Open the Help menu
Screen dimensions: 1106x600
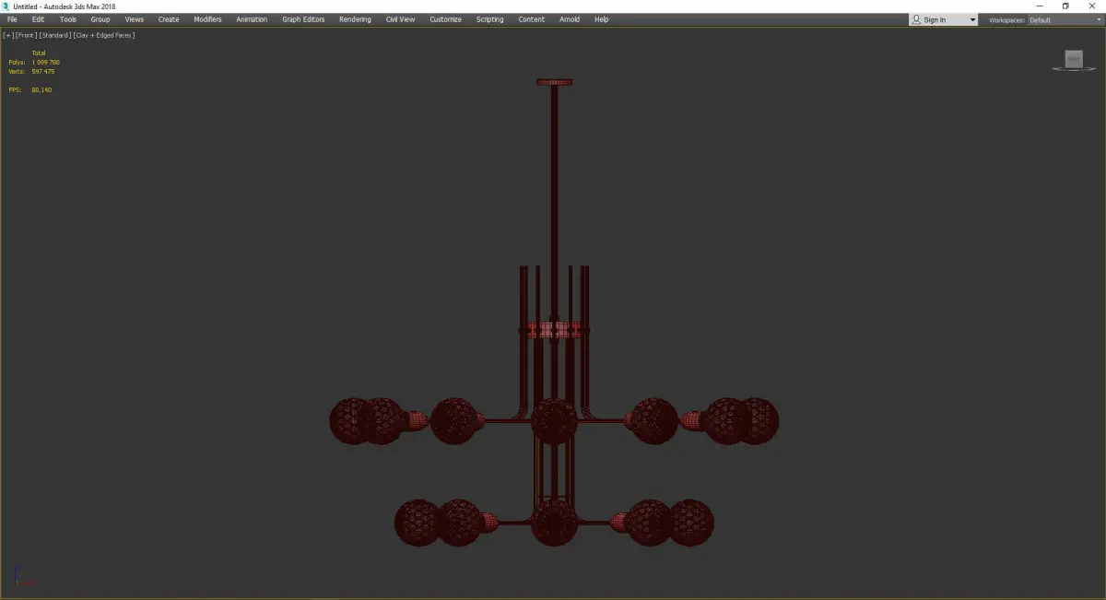601,19
